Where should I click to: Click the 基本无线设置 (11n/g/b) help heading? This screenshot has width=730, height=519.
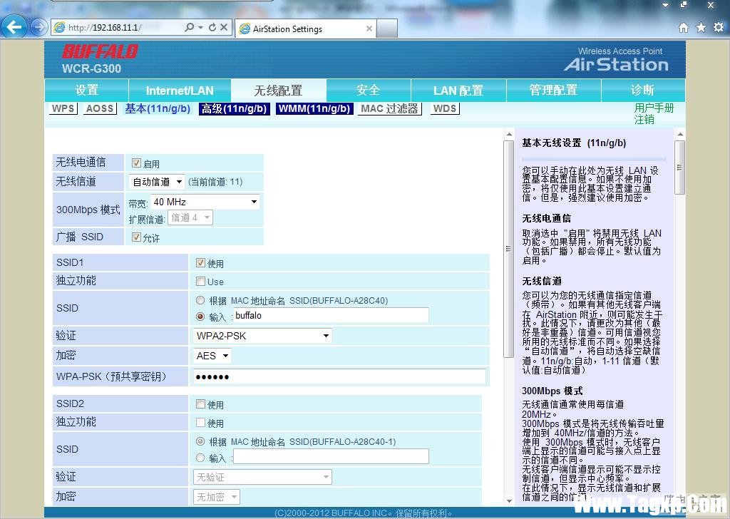point(574,143)
